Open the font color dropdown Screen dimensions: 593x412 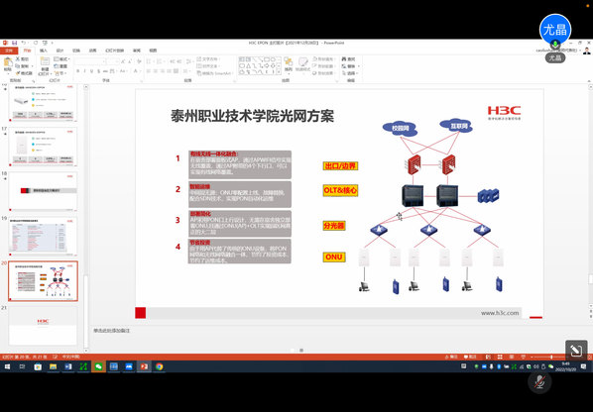coord(140,71)
